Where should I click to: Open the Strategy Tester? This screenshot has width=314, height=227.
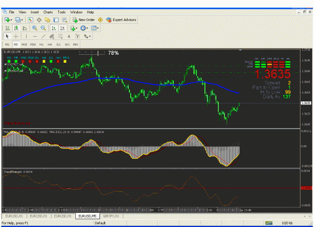click(x=64, y=20)
